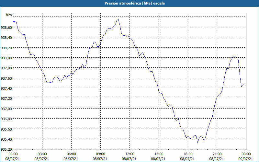Viewport: 259px width, 162px height.
Task: Click the chart title 'Presión atmosférica [hPa] escala'
Action: pos(134,3)
